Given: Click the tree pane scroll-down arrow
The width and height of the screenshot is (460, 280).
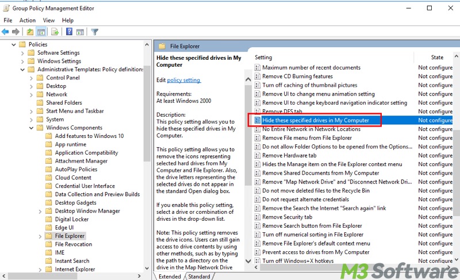Looking at the screenshot, I should pyautogui.click(x=147, y=268).
